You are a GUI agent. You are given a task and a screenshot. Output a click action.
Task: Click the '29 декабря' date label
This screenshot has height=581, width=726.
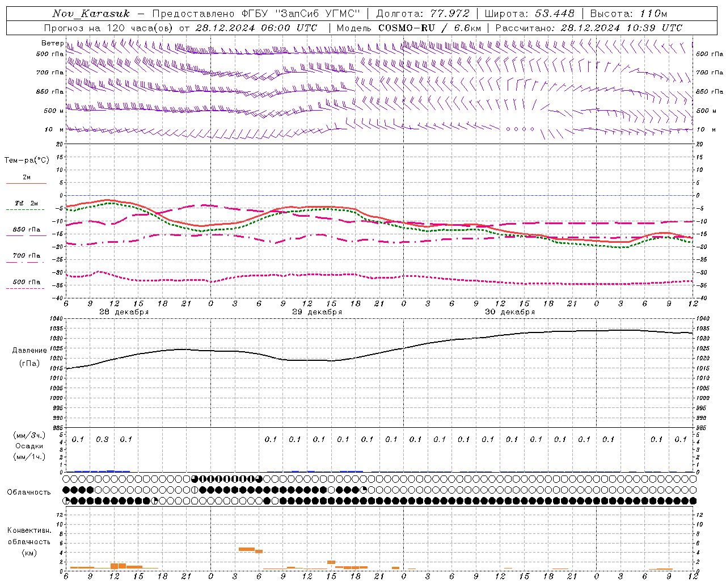[x=316, y=312]
